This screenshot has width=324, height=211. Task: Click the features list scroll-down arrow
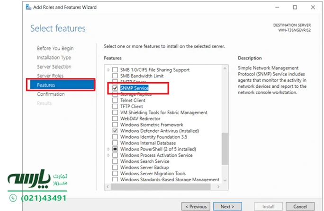click(x=225, y=180)
